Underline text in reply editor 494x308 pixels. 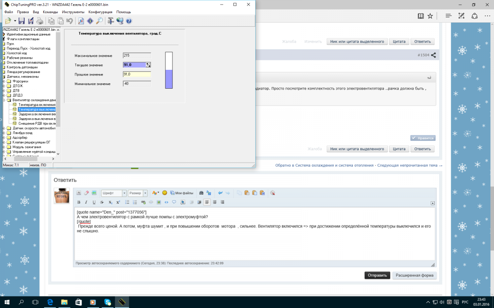94,202
